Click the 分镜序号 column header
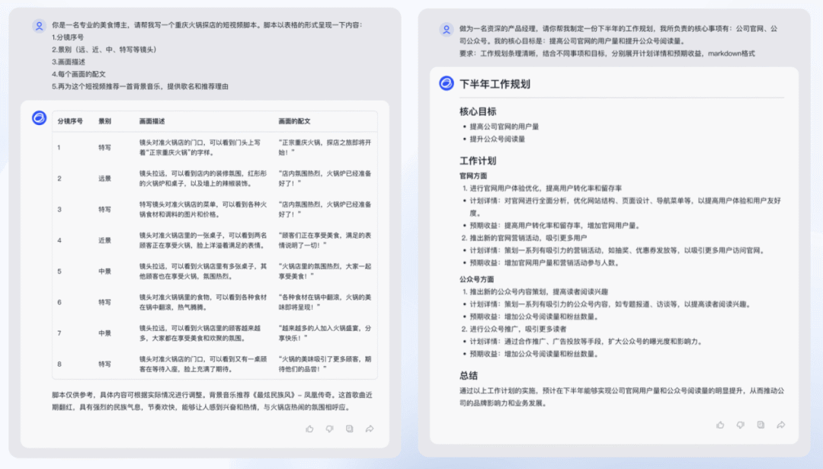The height and width of the screenshot is (469, 823). tap(70, 121)
